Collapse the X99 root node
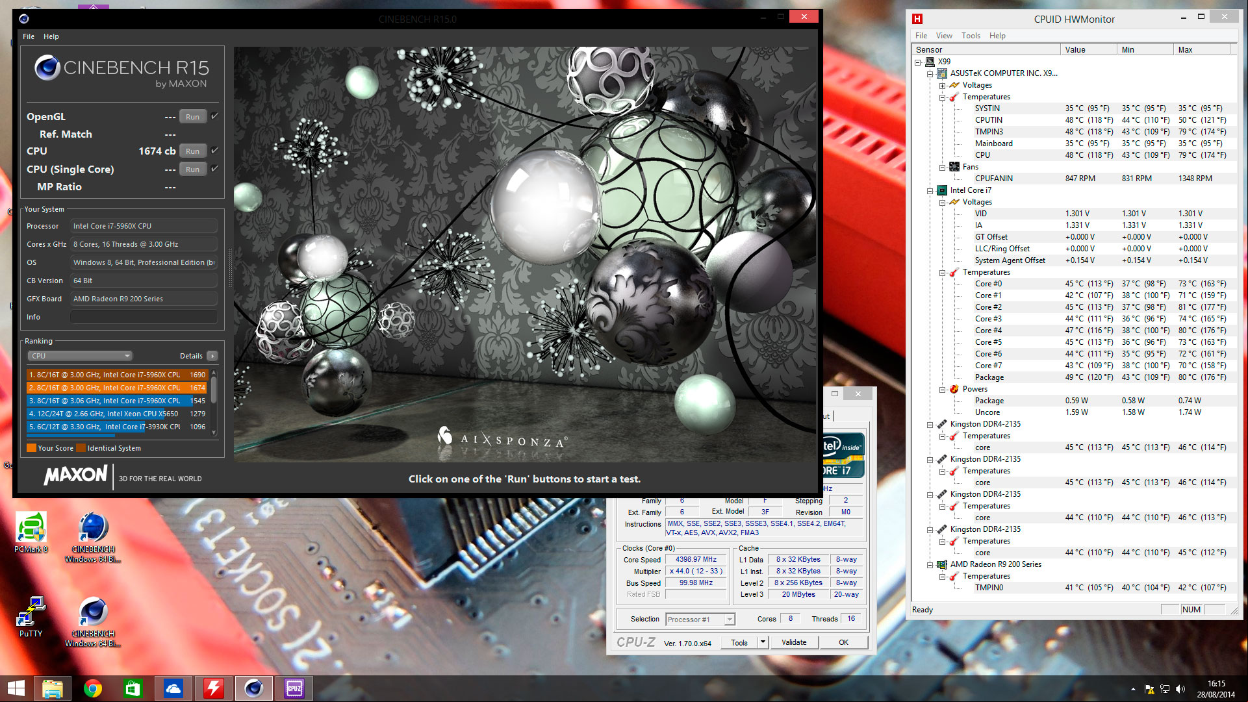This screenshot has height=702, width=1248. 918,62
